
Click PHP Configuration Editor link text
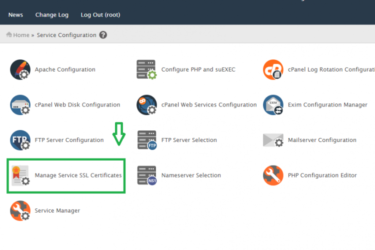[x=322, y=175]
